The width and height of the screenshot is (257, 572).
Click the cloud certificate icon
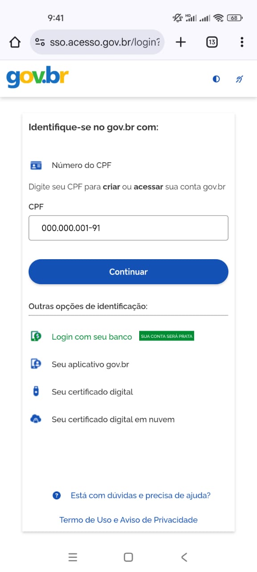[36, 419]
